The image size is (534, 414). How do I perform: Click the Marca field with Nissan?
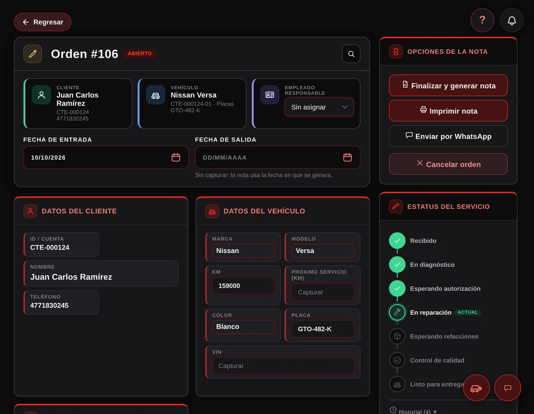coord(243,251)
